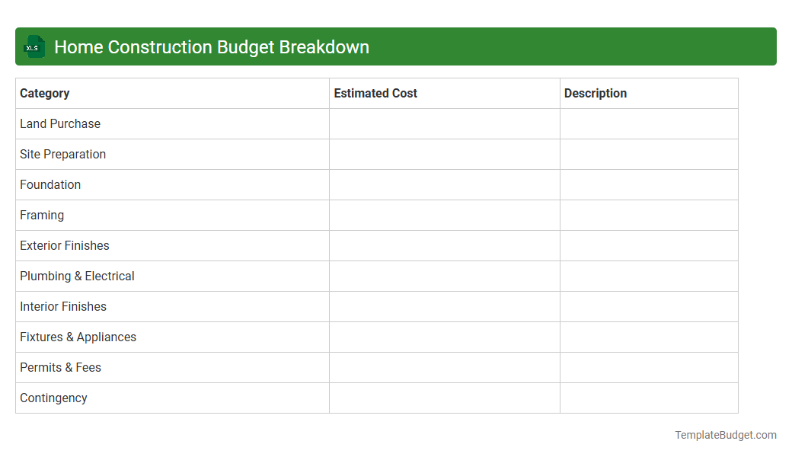This screenshot has width=792, height=457.
Task: Click the empty Description cell for Framing
Action: [x=648, y=215]
